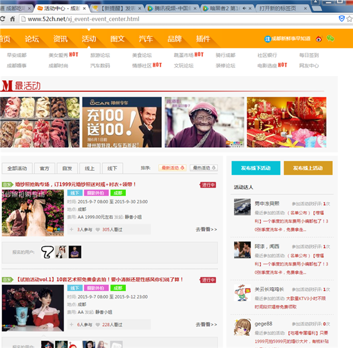Mute audio icon on 暗黑者2 tab

(x=244, y=9)
